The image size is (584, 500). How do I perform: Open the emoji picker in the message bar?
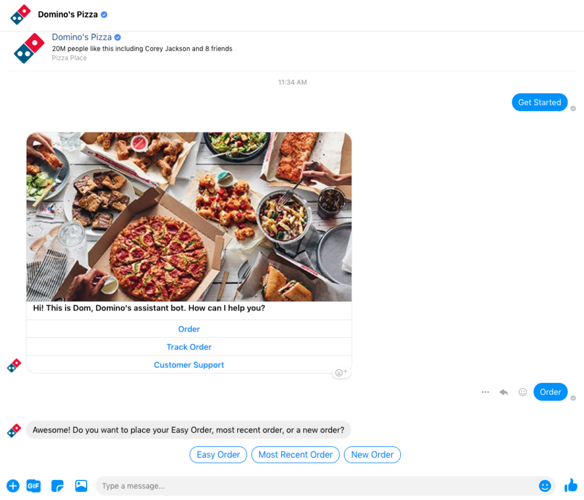click(545, 486)
